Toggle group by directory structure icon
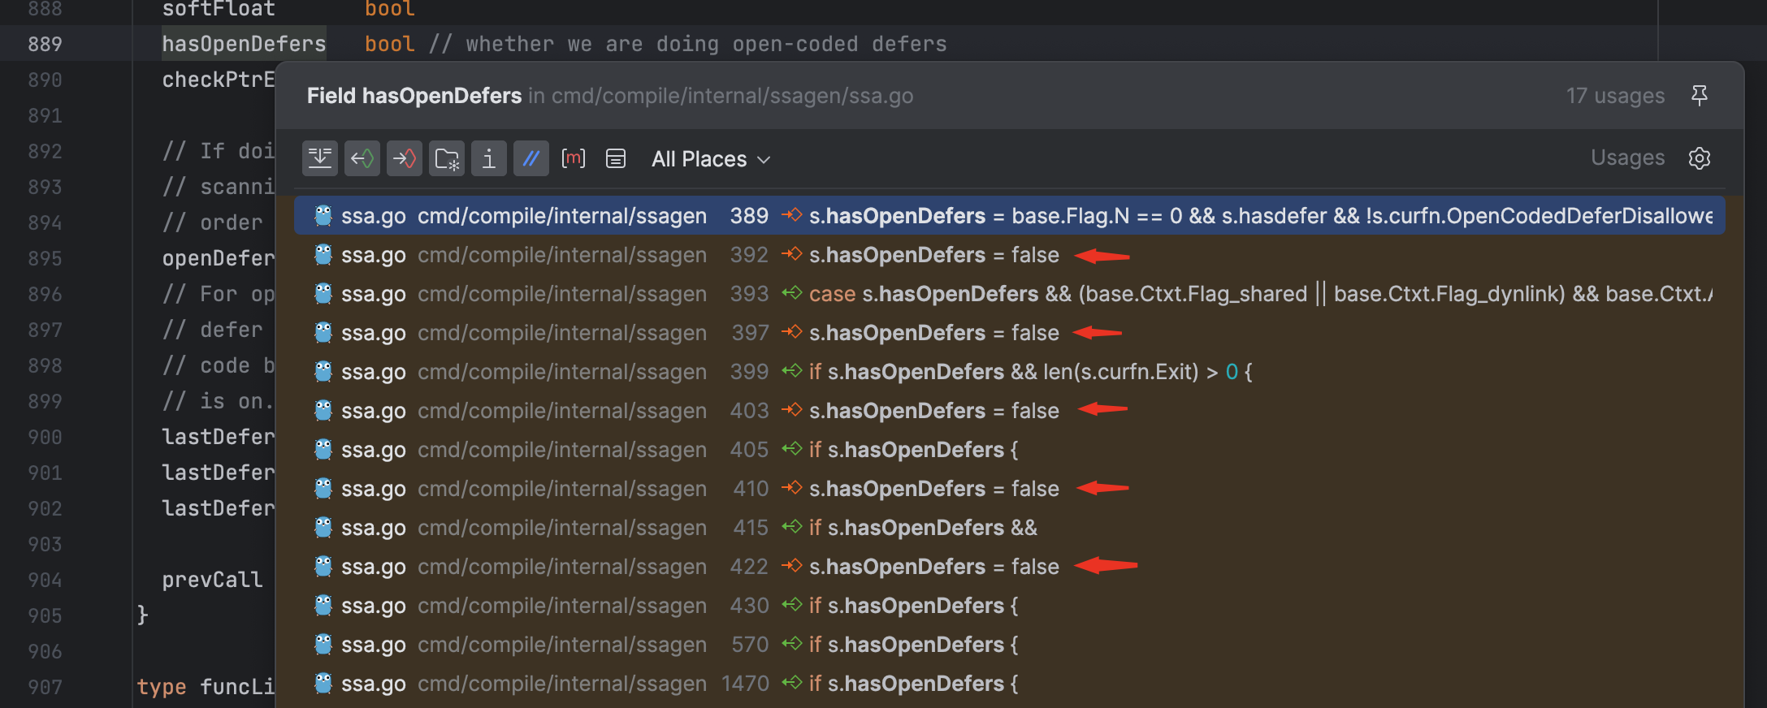1767x708 pixels. click(447, 158)
